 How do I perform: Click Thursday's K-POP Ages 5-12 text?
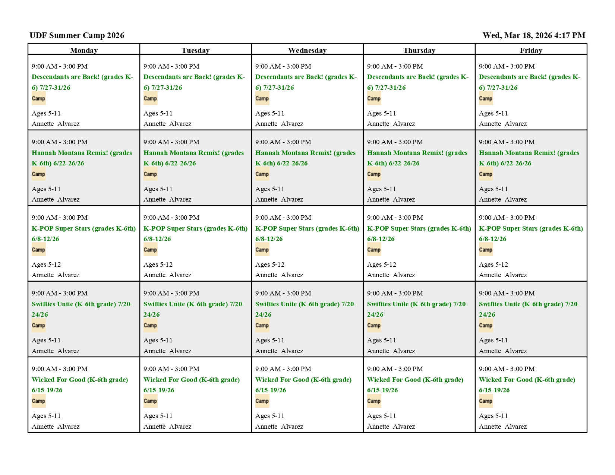pyautogui.click(x=381, y=265)
